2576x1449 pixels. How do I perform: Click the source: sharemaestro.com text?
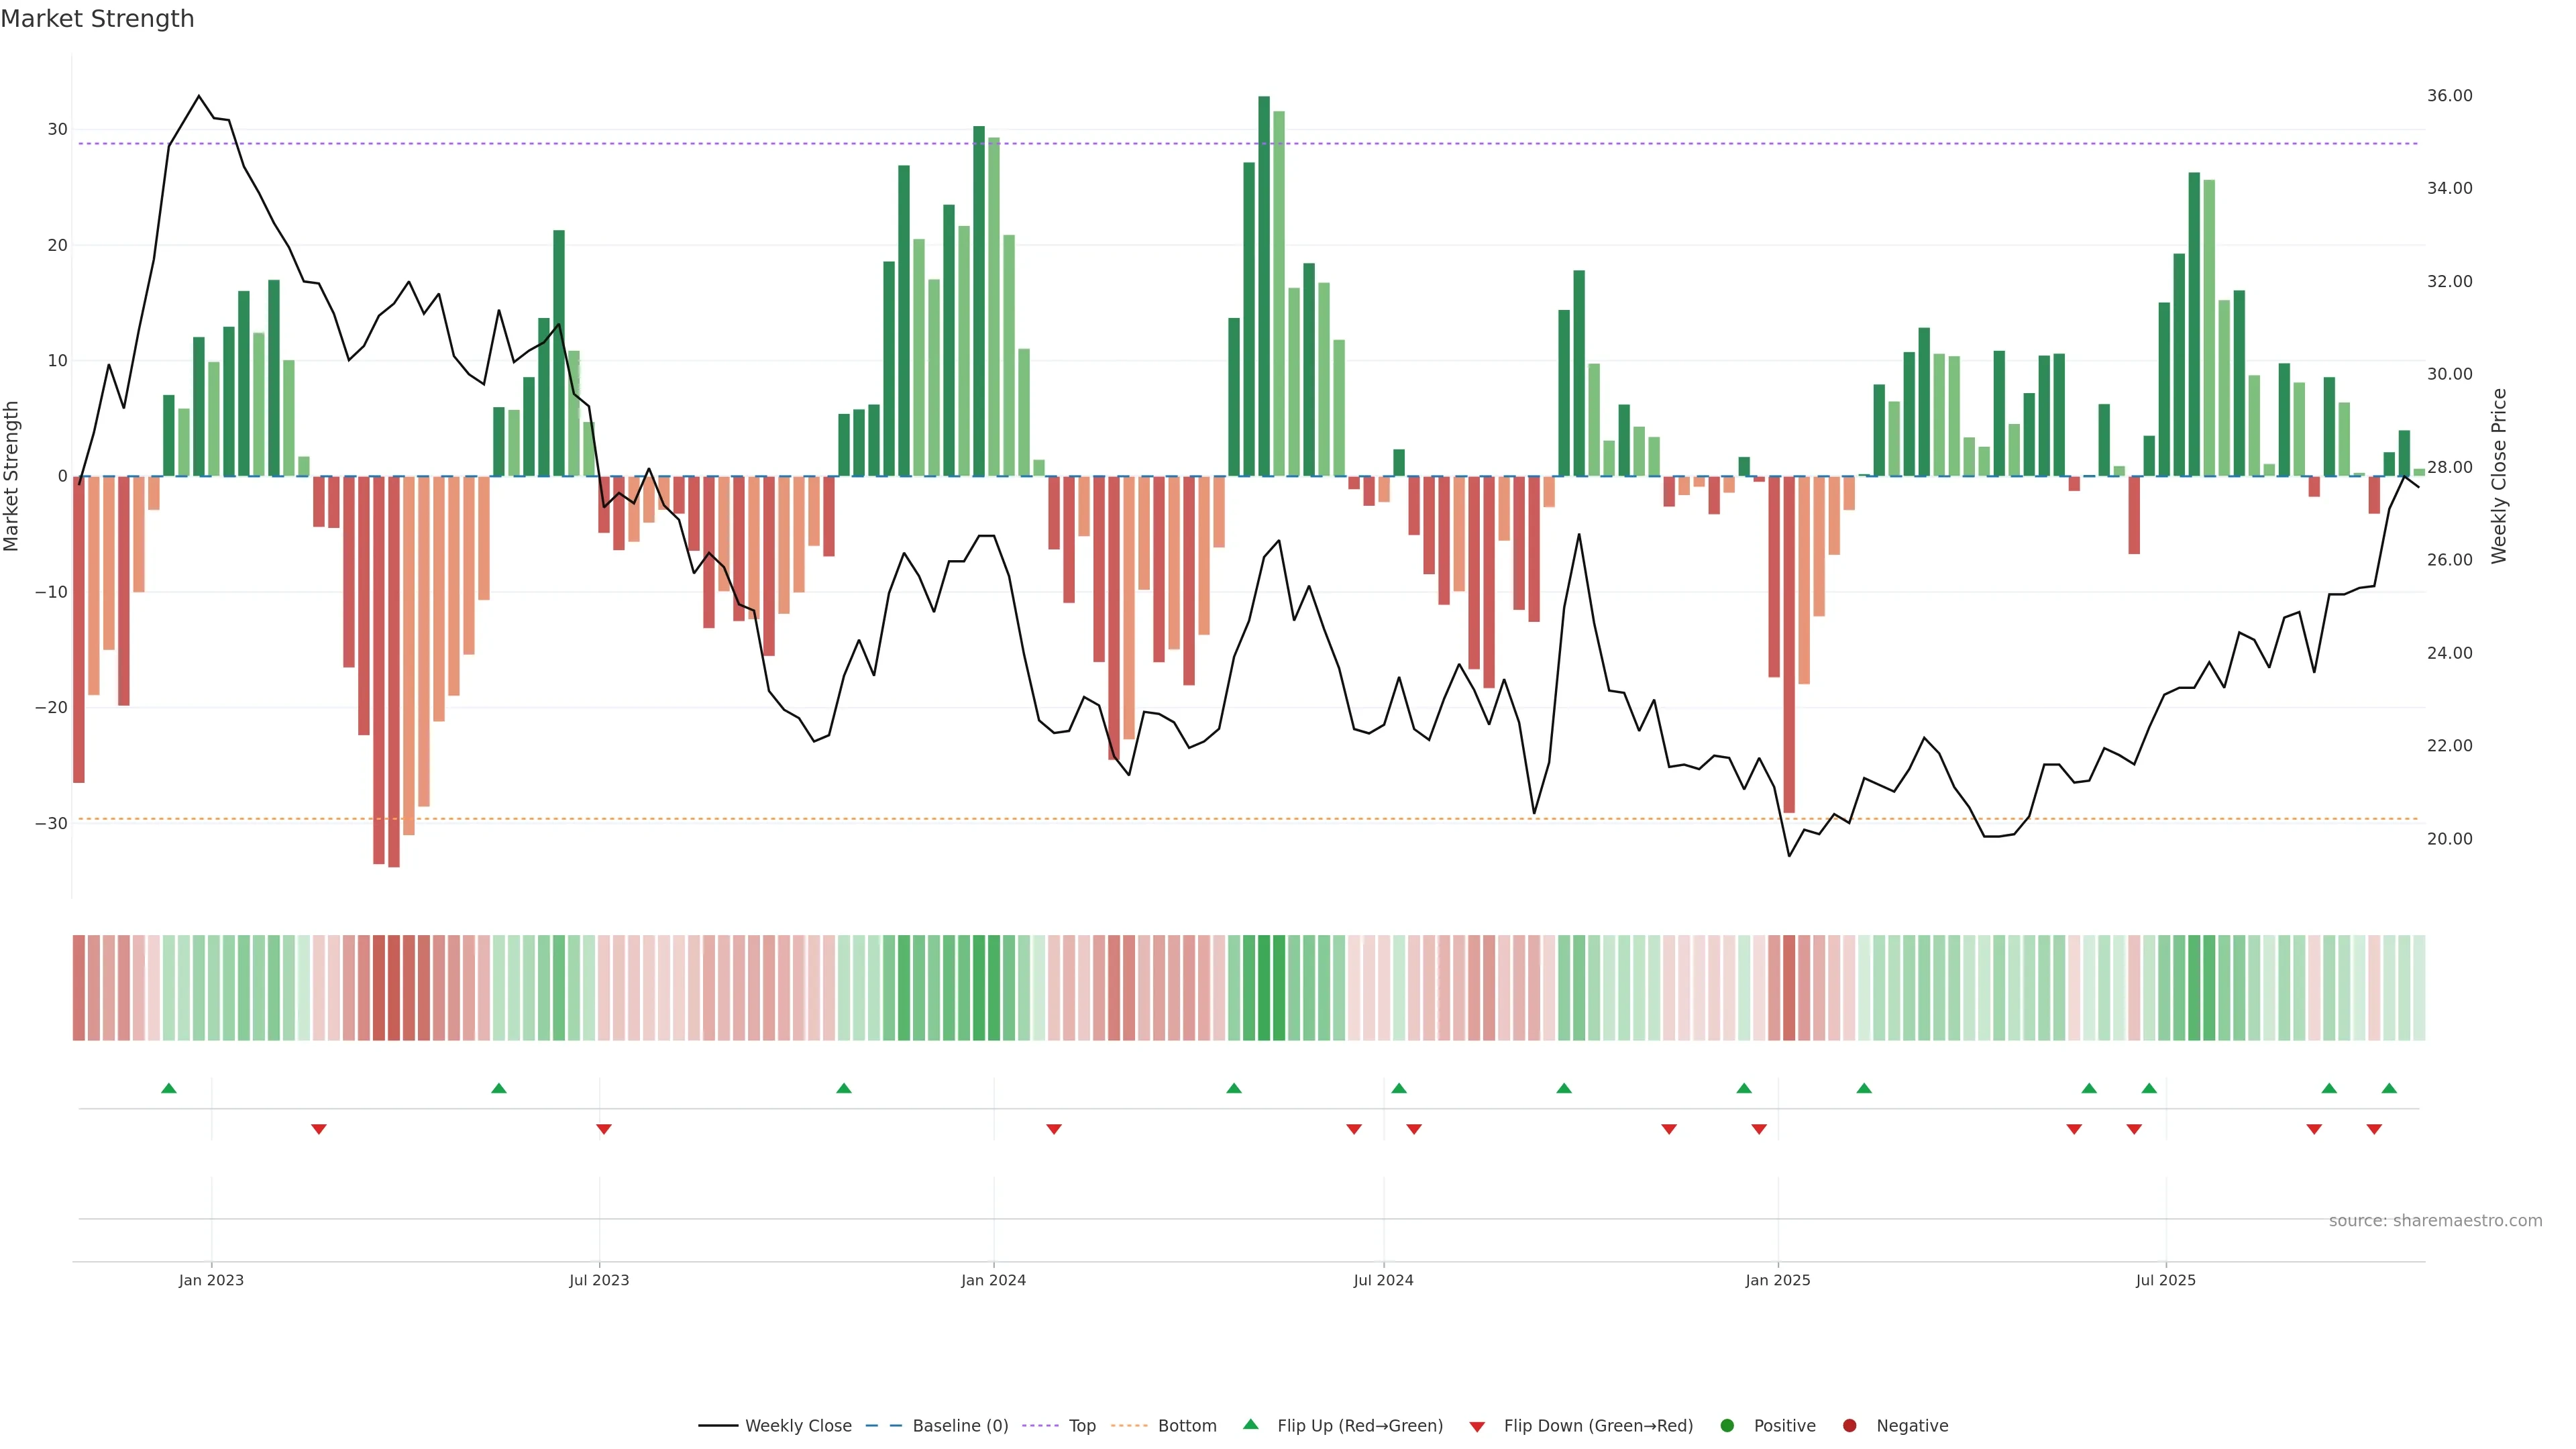(x=2435, y=1220)
